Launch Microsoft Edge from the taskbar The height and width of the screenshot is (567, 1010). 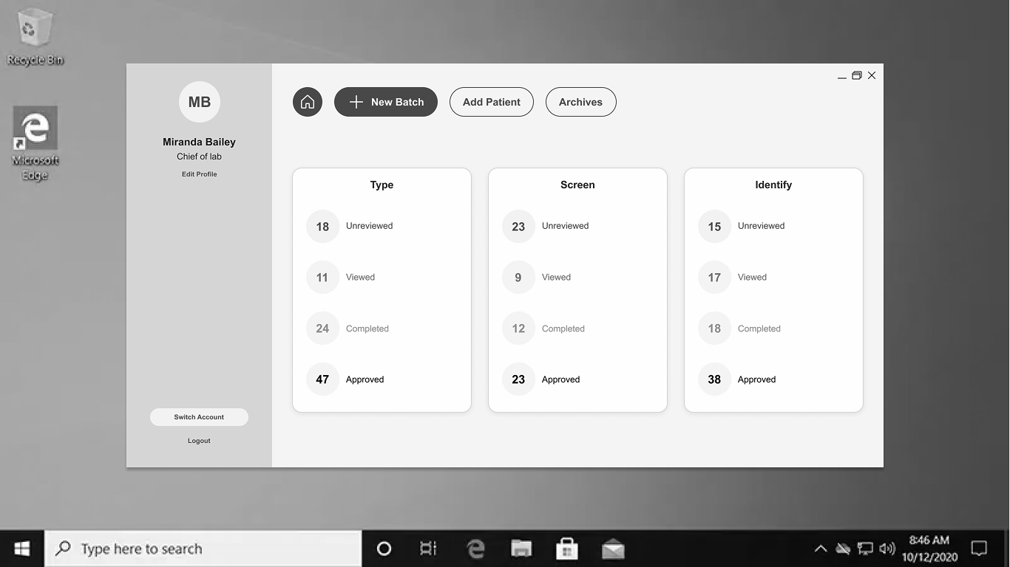[x=475, y=549]
